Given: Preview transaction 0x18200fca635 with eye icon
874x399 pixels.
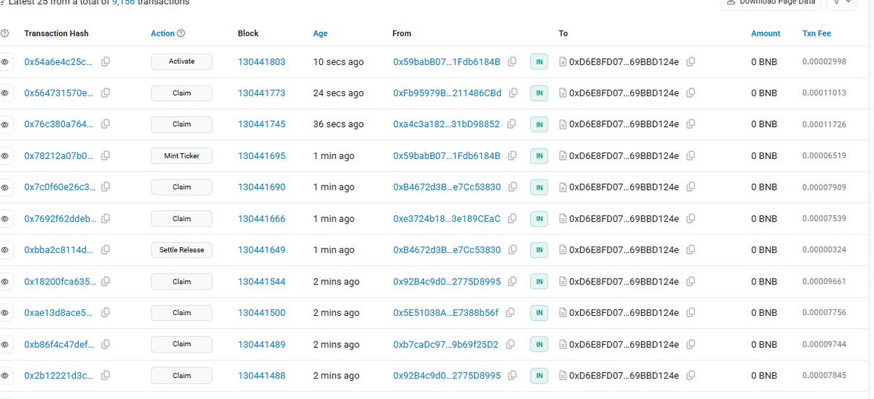Looking at the screenshot, I should [x=5, y=282].
